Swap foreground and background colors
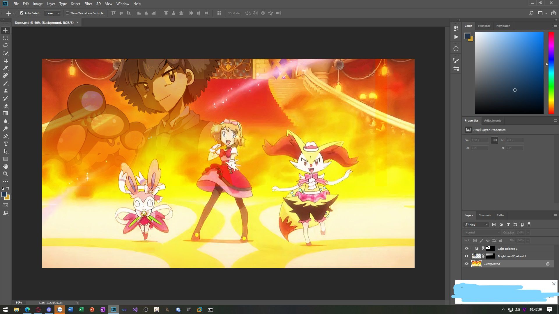The image size is (559, 314). 8,188
